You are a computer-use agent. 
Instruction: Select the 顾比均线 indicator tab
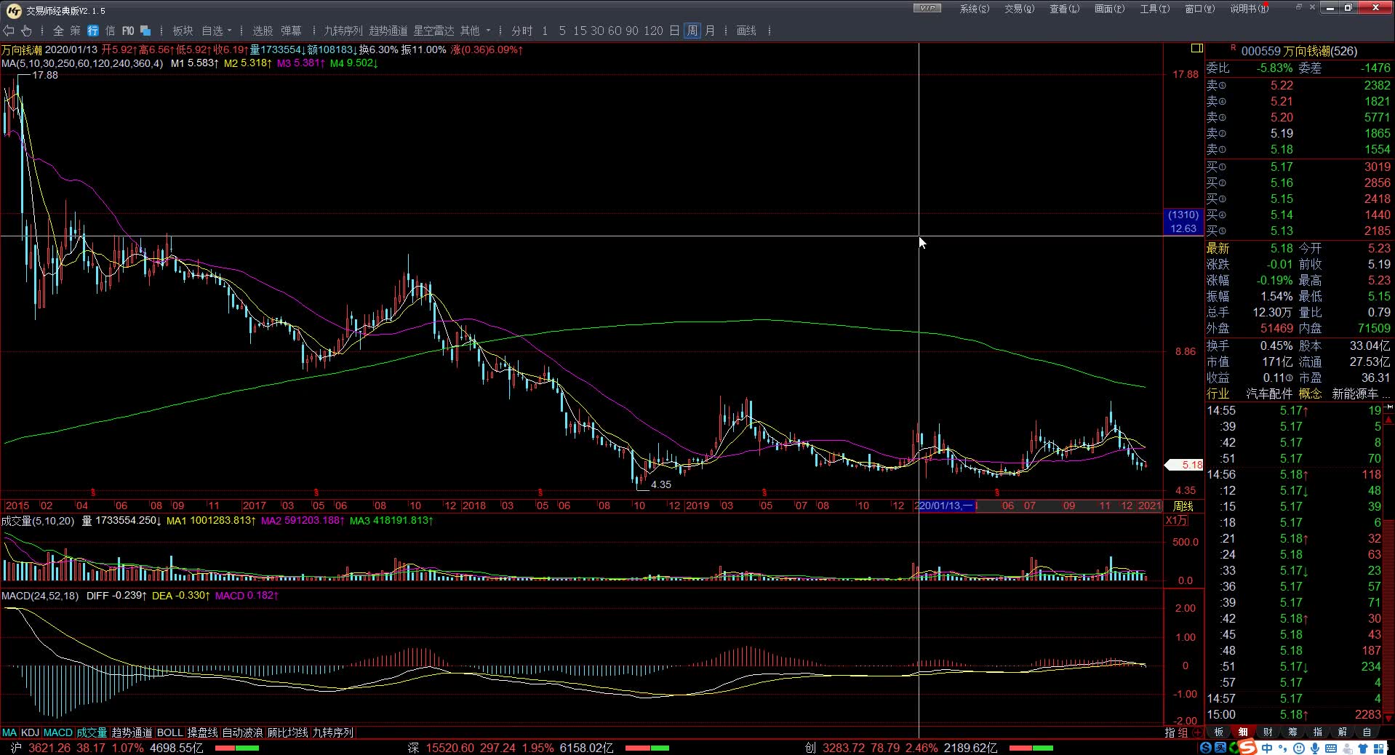(x=287, y=732)
